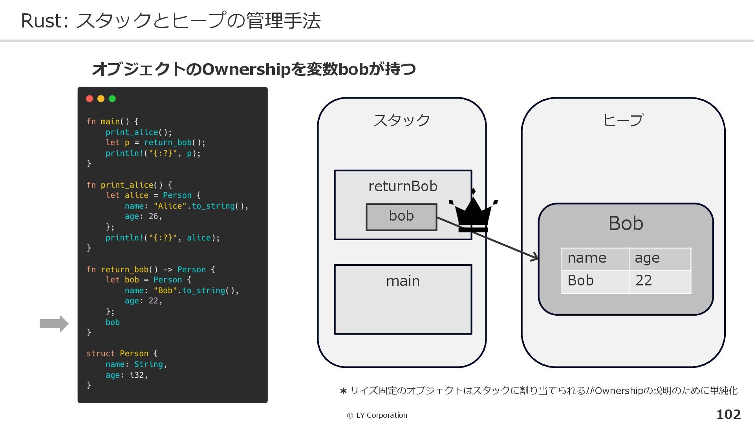
Task: Click the green dot in code window
Action: point(112,99)
